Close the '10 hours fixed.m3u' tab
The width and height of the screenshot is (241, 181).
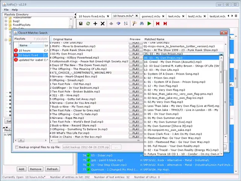point(108,16)
